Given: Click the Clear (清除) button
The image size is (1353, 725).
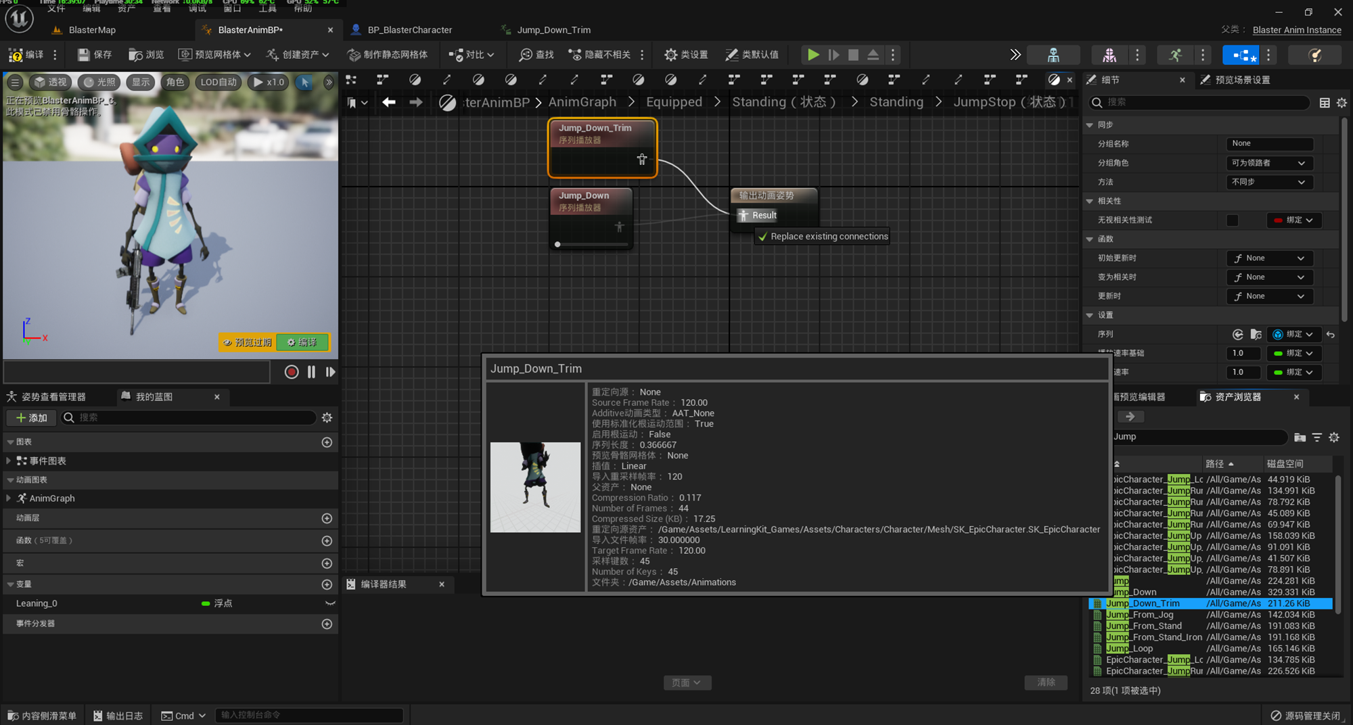Looking at the screenshot, I should (1046, 683).
